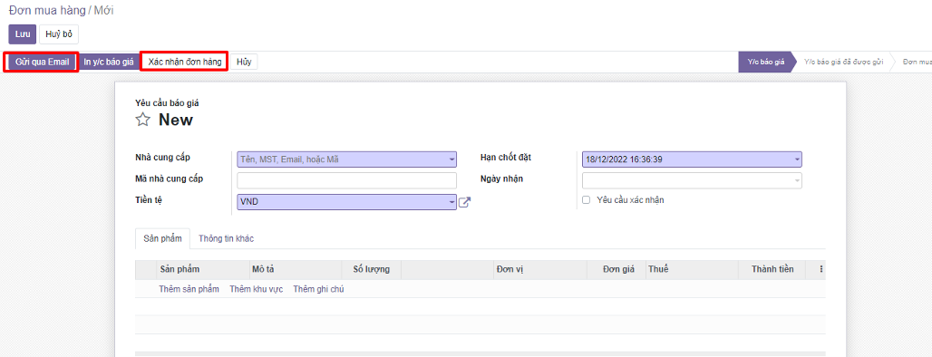932x357 pixels.
Task: Focus the Mã nhà cung cấp input field
Action: pos(346,180)
